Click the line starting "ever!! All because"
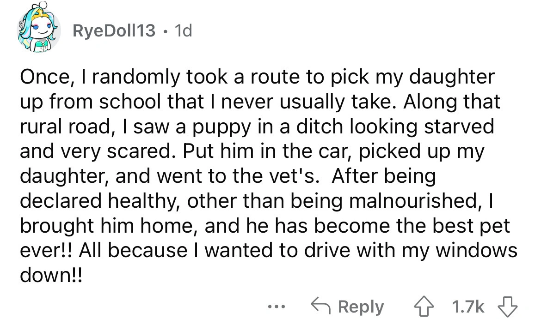This screenshot has height=319, width=541. coord(267,252)
